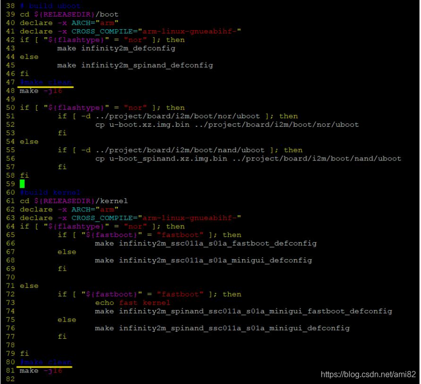421x384 pixels.
Task: Click the green cursor block on line 59
Action: click(x=22, y=184)
